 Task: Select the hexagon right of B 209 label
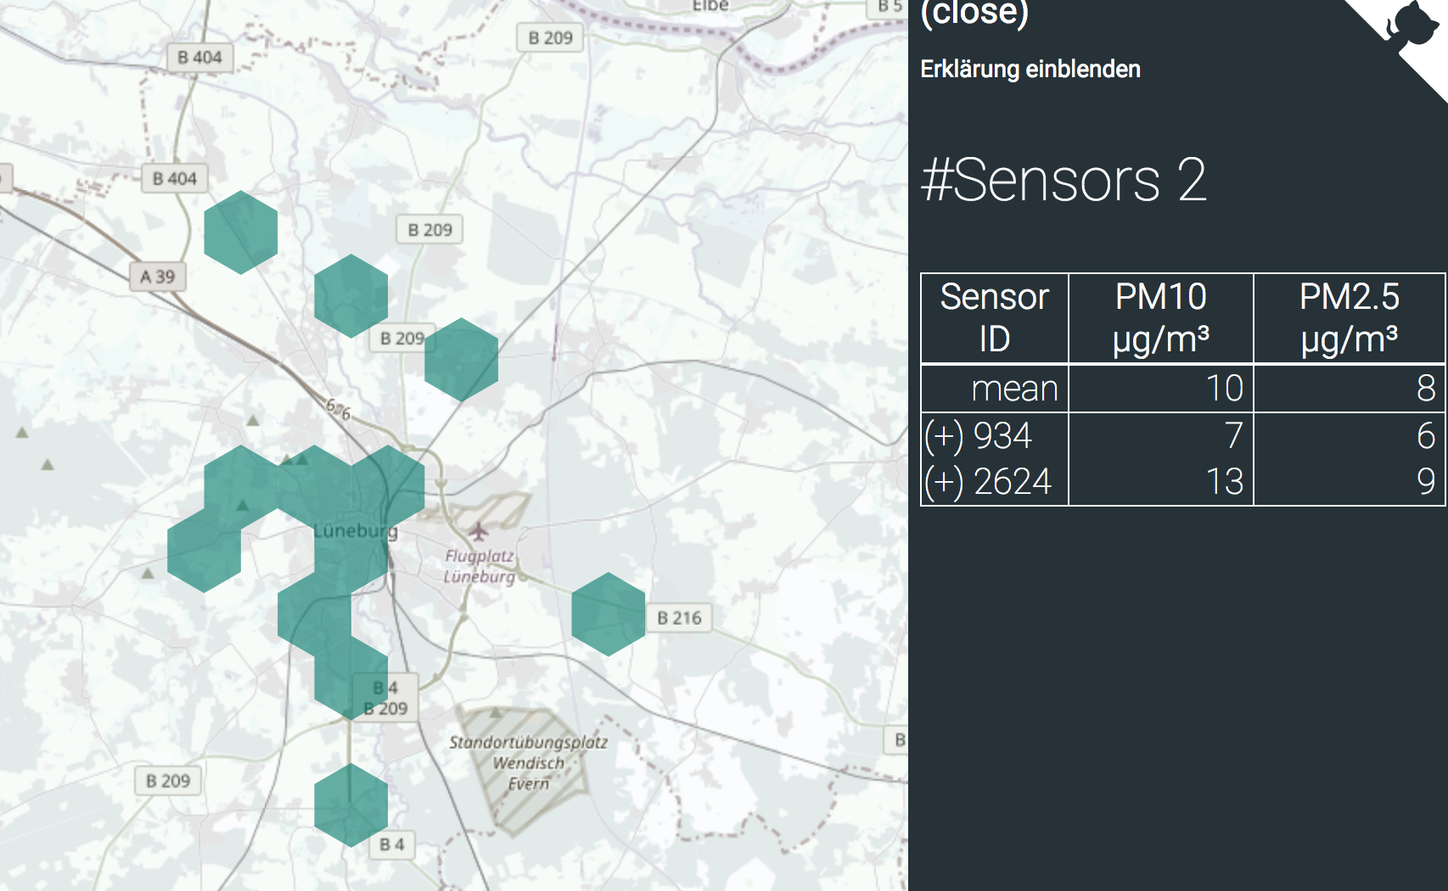click(x=462, y=360)
